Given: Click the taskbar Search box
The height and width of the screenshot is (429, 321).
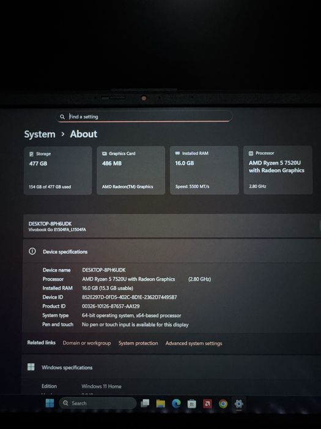Looking at the screenshot, I should tap(98, 403).
